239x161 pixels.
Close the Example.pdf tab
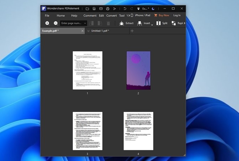click(x=83, y=31)
